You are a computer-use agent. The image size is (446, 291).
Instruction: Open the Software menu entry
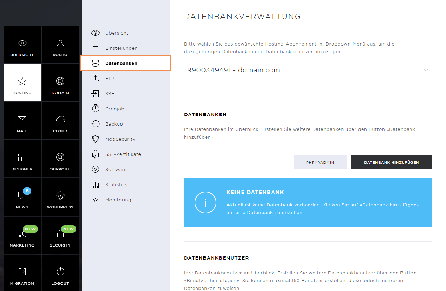(x=116, y=169)
